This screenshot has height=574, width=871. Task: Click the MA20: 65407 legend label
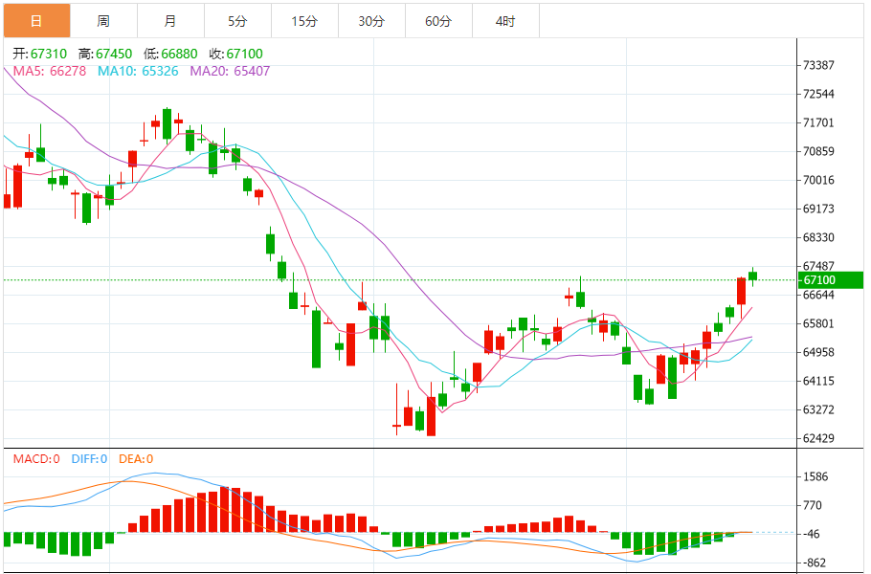coord(230,71)
